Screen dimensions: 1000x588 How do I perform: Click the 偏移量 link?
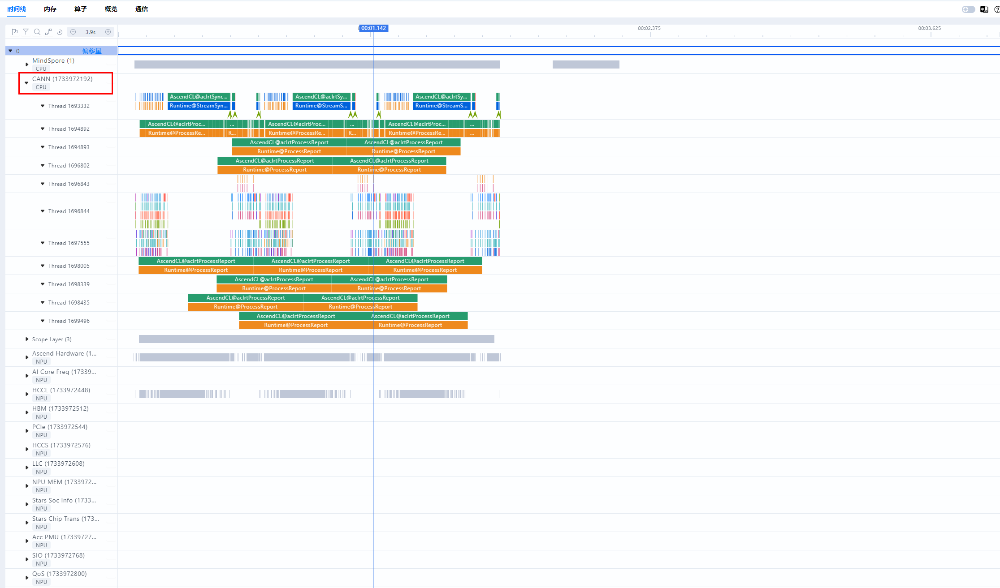tap(92, 51)
